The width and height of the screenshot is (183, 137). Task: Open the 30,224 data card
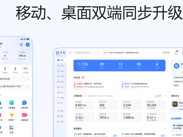[x=155, y=105]
